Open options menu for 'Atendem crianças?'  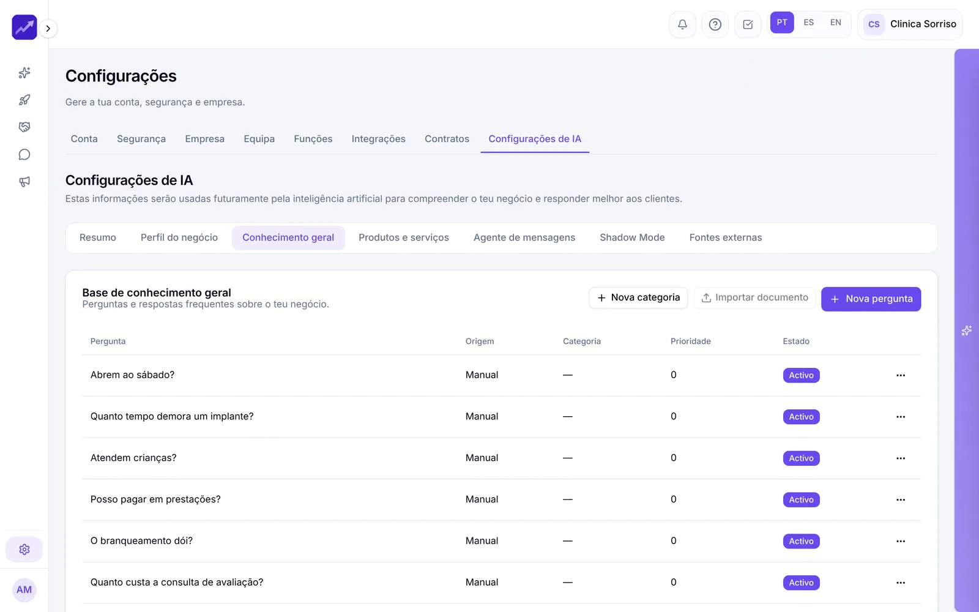pyautogui.click(x=901, y=458)
